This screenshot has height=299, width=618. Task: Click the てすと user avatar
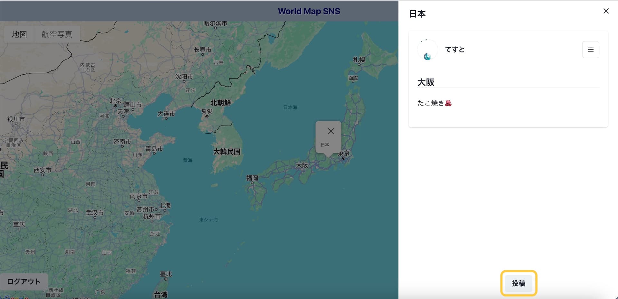pos(427,50)
